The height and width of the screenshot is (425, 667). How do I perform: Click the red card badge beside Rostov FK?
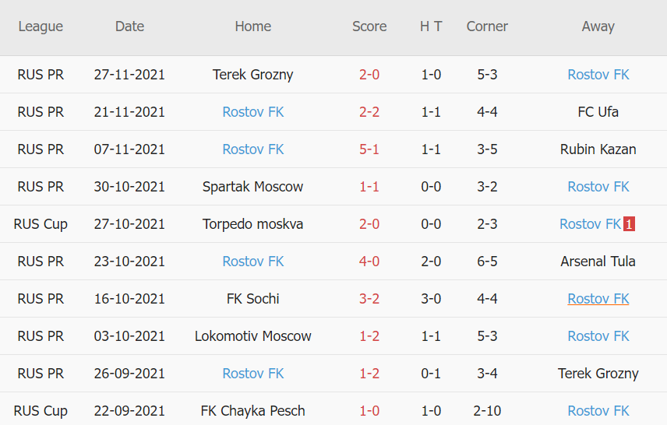coord(630,224)
